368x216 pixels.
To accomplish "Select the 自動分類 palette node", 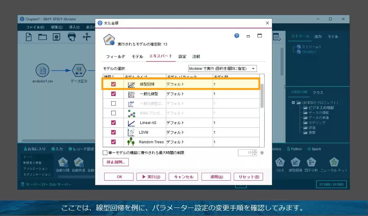I will click(63, 162).
